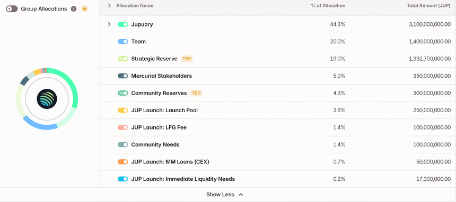Click the 3,100,000,000.00 amount

click(x=430, y=24)
